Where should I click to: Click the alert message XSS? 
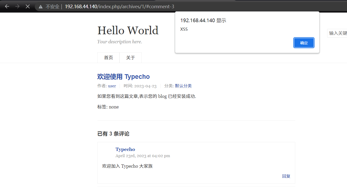point(184,29)
